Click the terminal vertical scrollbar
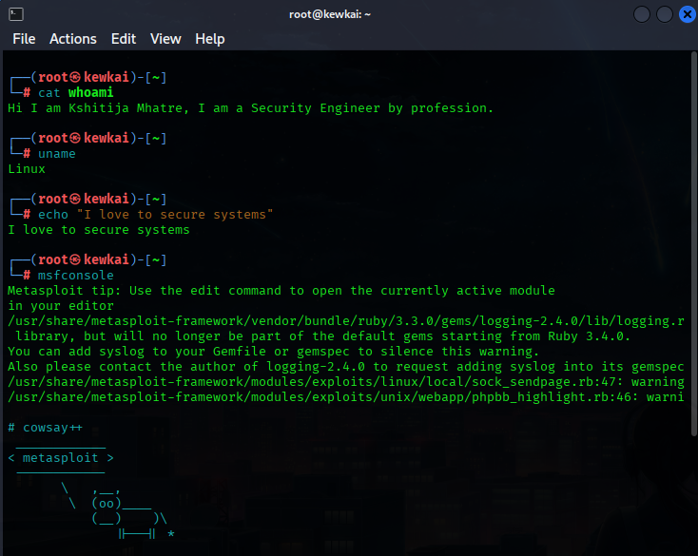The height and width of the screenshot is (556, 698). [694, 243]
